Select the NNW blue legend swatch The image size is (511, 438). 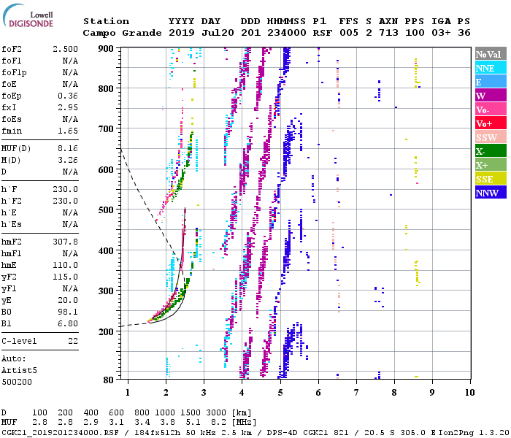pyautogui.click(x=491, y=192)
